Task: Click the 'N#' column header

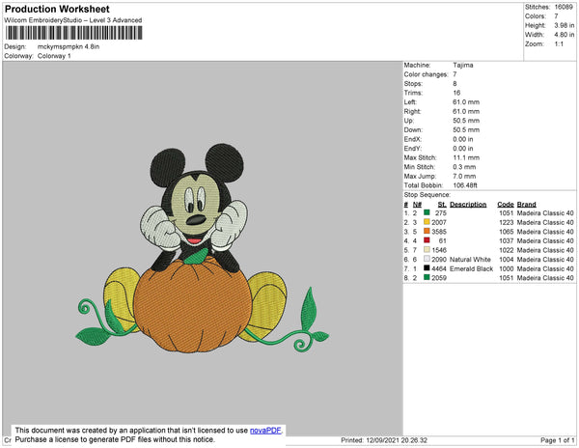Action: click(x=417, y=205)
